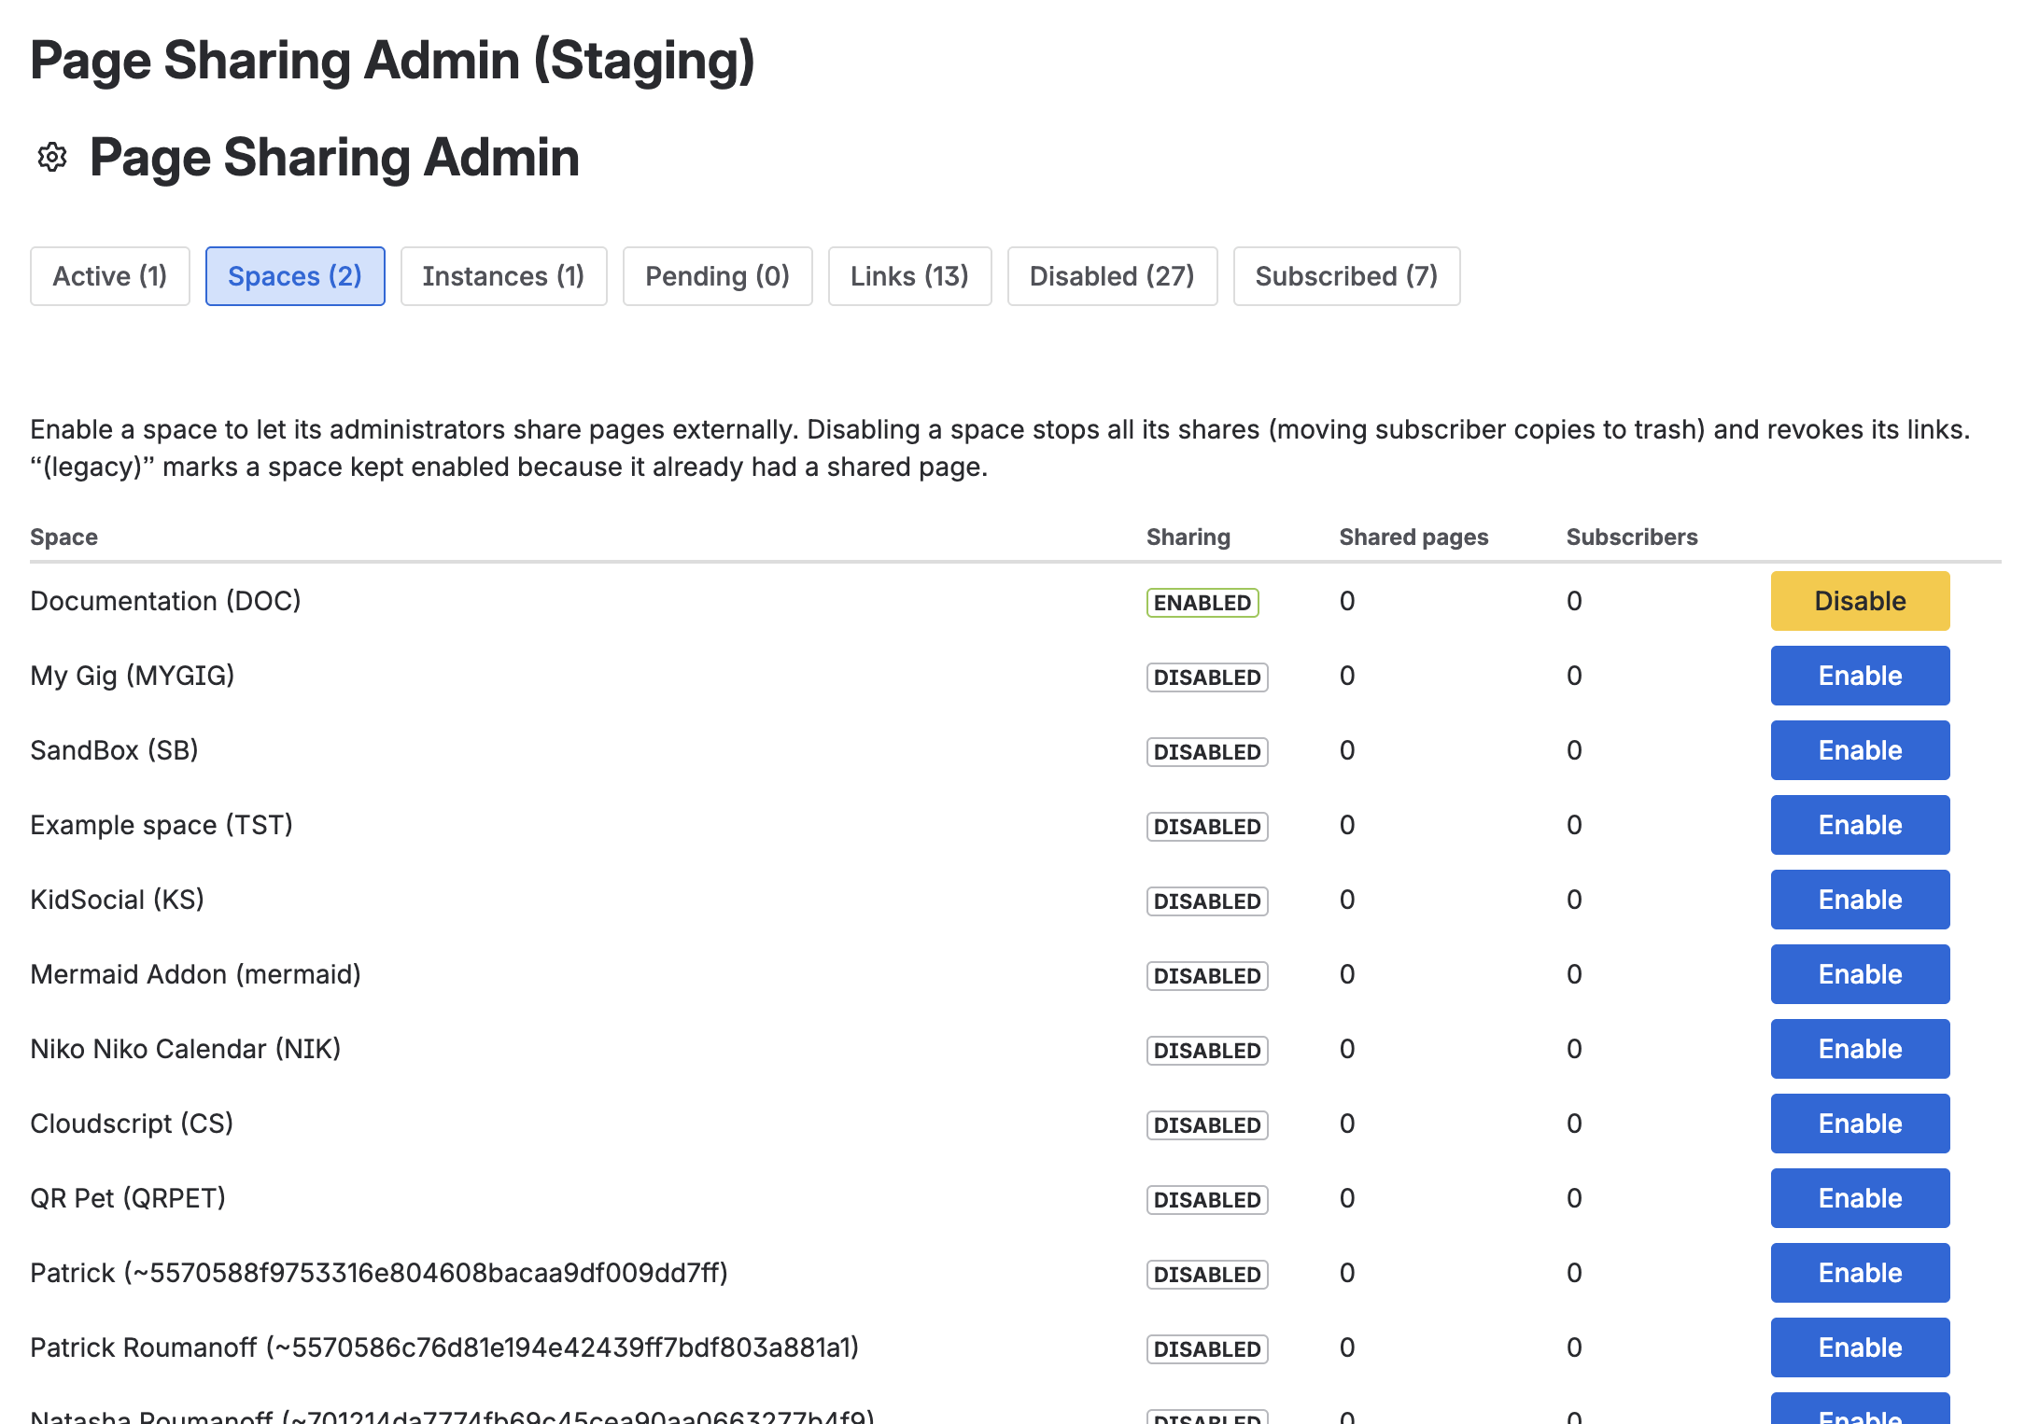Open the Pending (0) tab
Viewport: 2039px width, 1424px height.
pos(718,276)
